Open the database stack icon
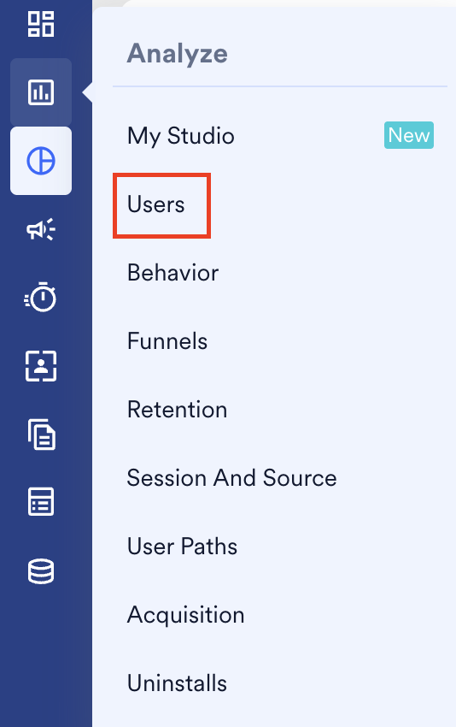The height and width of the screenshot is (727, 456). (41, 571)
